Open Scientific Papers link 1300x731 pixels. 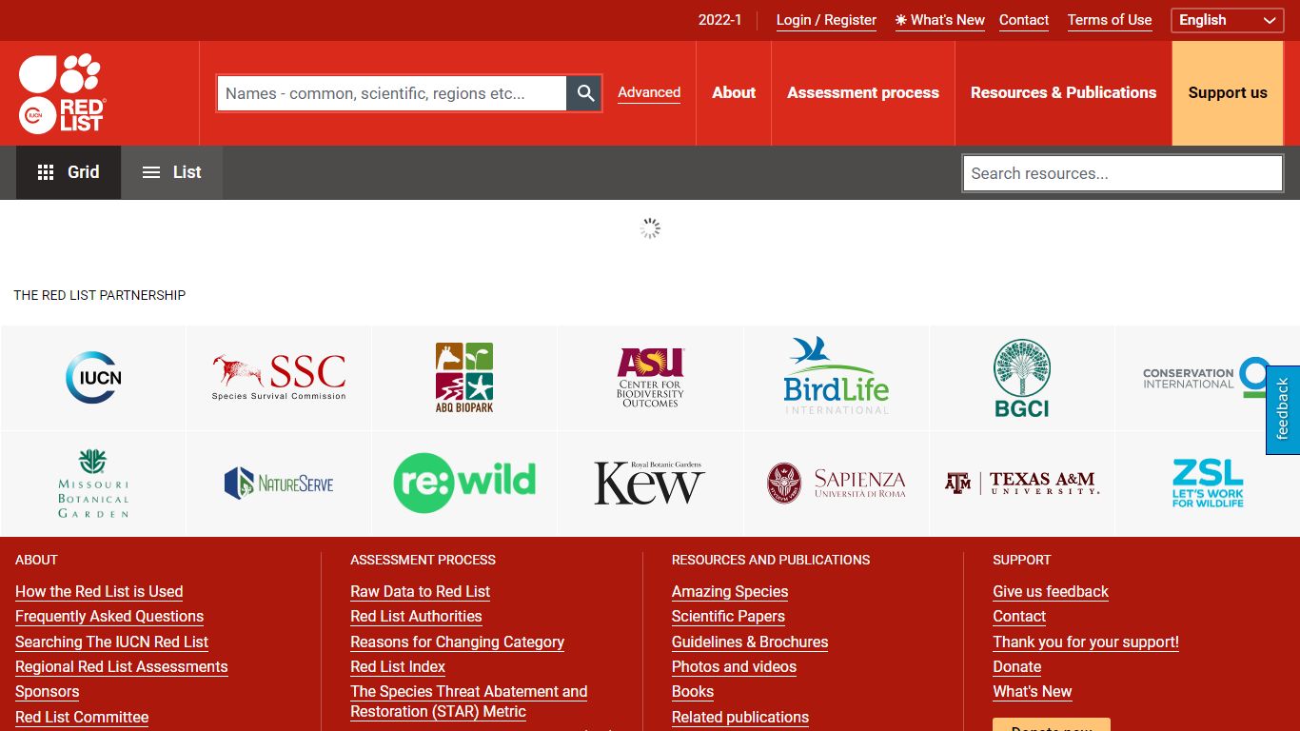[x=728, y=617]
